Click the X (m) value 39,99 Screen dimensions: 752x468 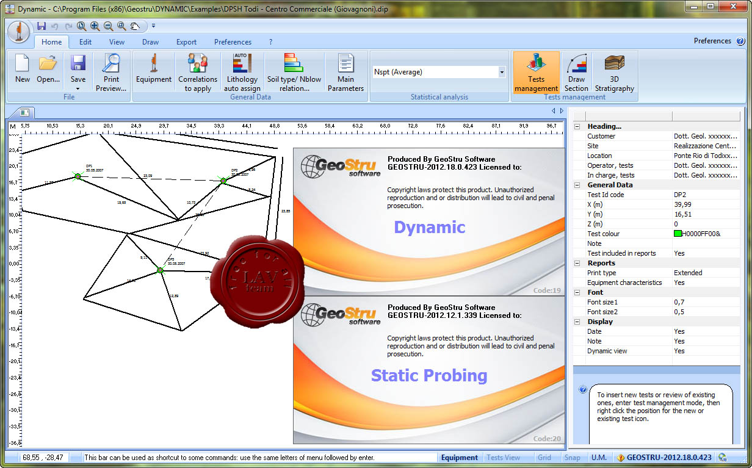tap(706, 204)
